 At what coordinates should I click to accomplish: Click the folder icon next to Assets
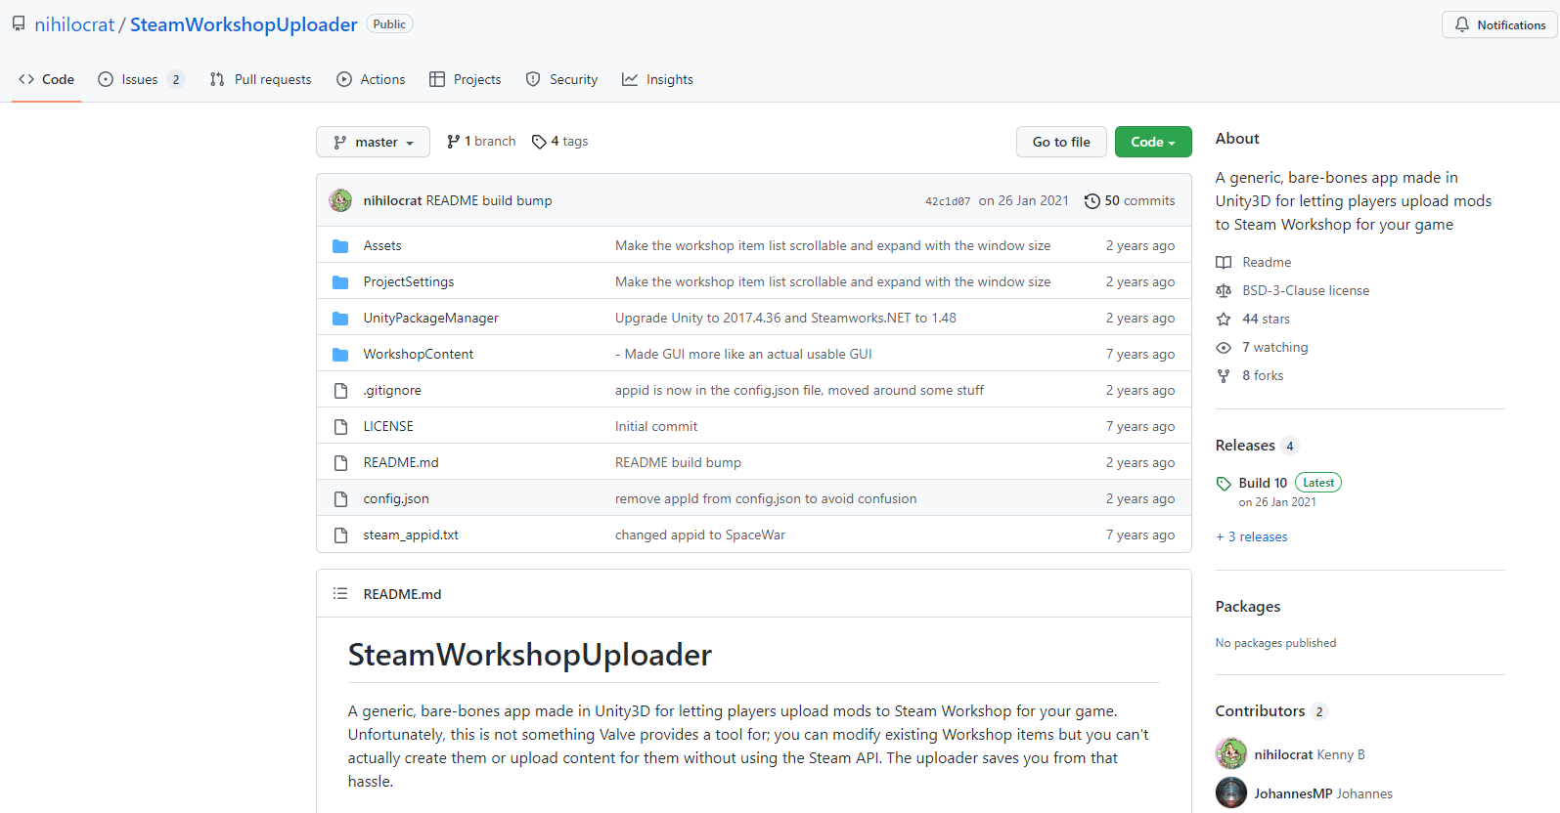coord(340,246)
